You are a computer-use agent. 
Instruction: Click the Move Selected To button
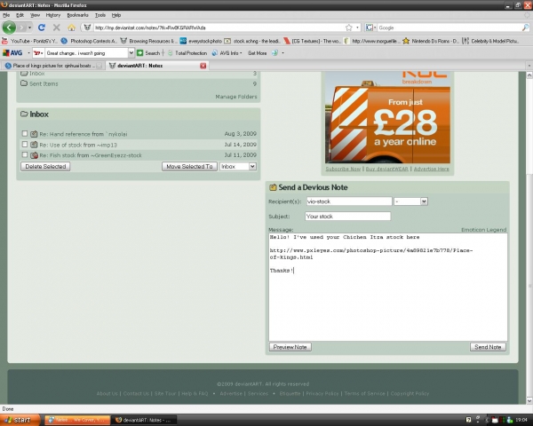[190, 167]
